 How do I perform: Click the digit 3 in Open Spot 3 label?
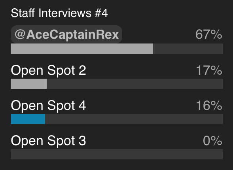(x=82, y=140)
